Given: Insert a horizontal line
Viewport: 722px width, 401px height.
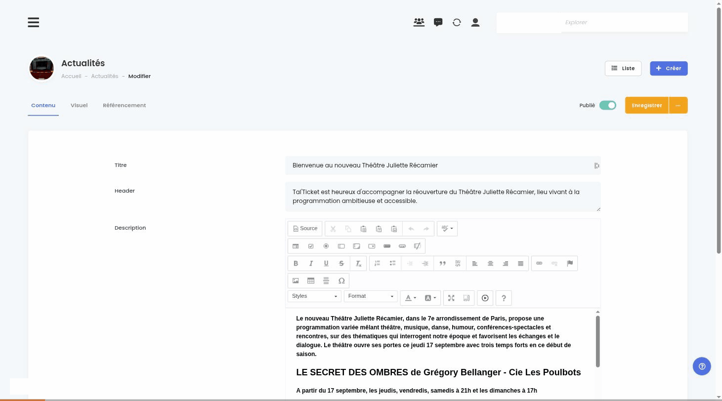Looking at the screenshot, I should (x=326, y=281).
